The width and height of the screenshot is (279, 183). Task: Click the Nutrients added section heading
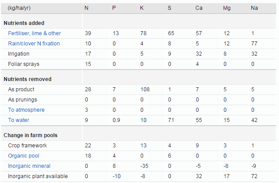[x=24, y=23]
